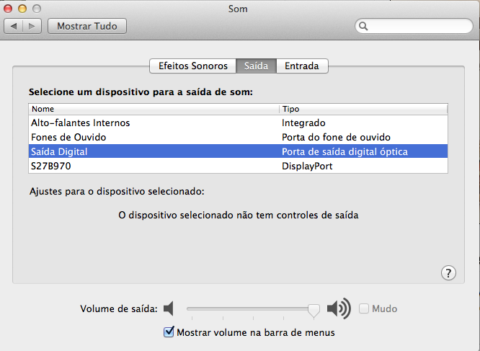
Task: Sort devices by the Tipo column header
Action: click(x=363, y=109)
